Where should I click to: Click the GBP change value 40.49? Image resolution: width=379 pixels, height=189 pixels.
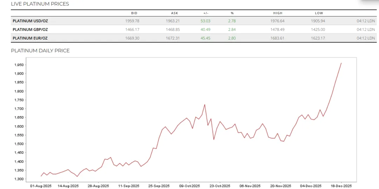(x=205, y=29)
